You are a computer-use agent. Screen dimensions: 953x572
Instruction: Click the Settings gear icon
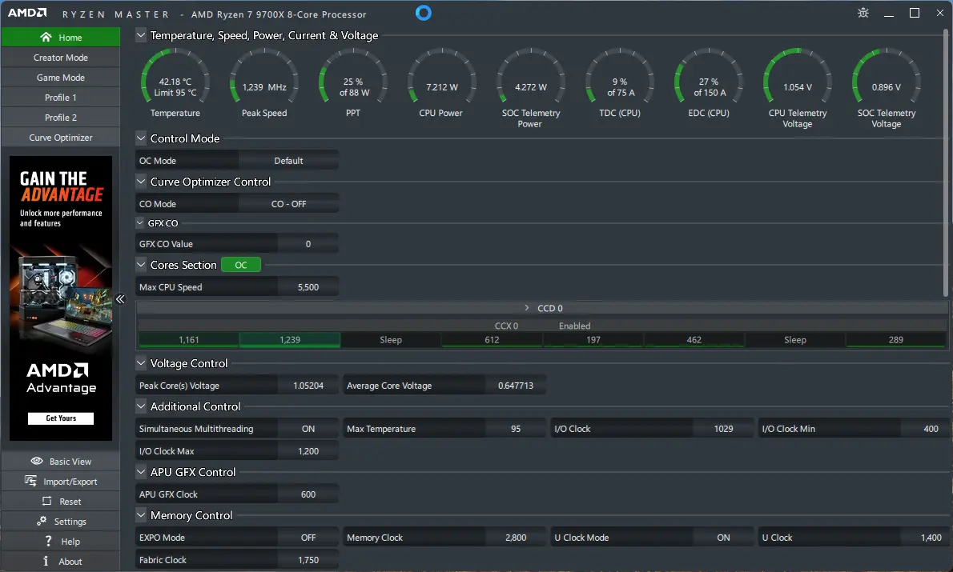[x=42, y=521]
